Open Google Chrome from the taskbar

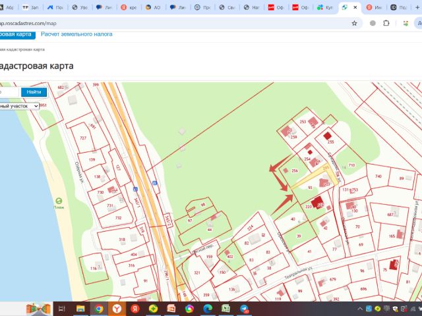coord(99,309)
